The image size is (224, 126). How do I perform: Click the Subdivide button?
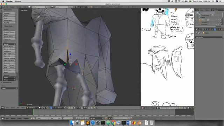click(x=9, y=56)
